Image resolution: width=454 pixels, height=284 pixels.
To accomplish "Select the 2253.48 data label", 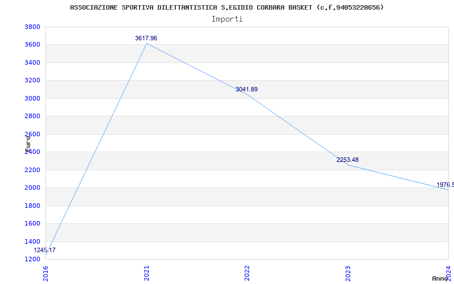I will point(347,160).
